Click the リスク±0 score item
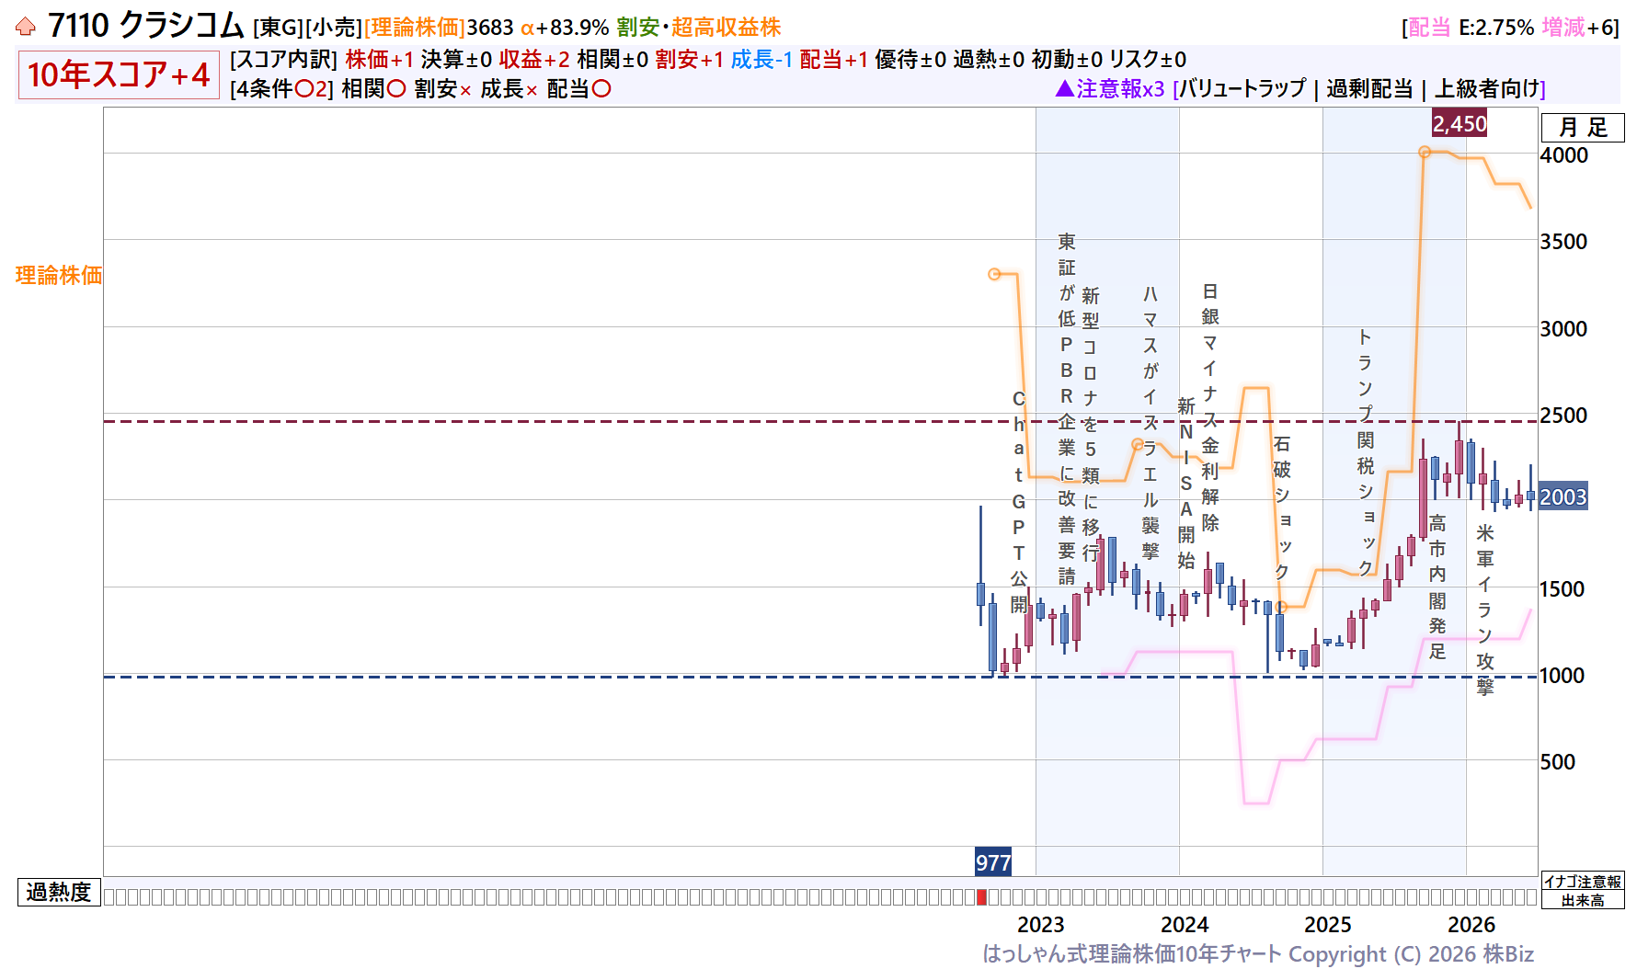 [1148, 60]
